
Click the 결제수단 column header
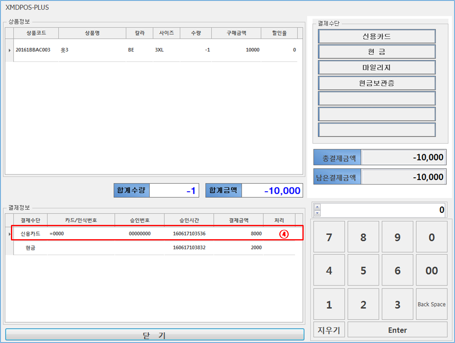(30, 220)
